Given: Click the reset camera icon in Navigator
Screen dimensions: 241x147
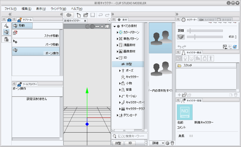Looking at the screenshot, I should [235, 47].
